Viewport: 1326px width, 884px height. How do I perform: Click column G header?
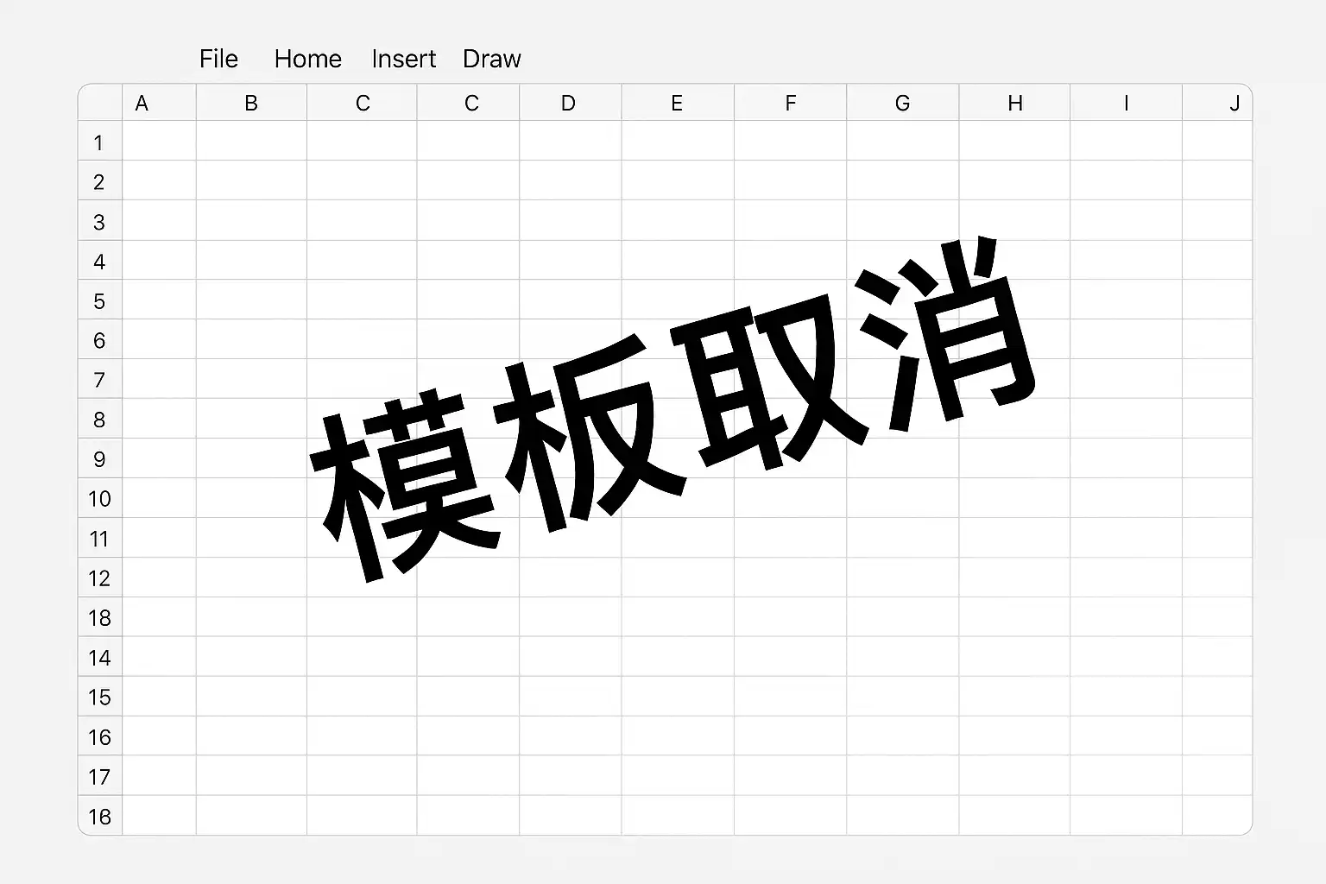click(x=903, y=103)
